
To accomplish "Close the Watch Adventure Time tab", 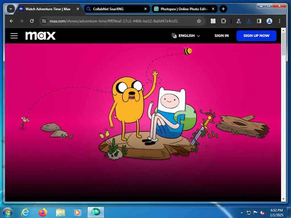I will (x=78, y=9).
